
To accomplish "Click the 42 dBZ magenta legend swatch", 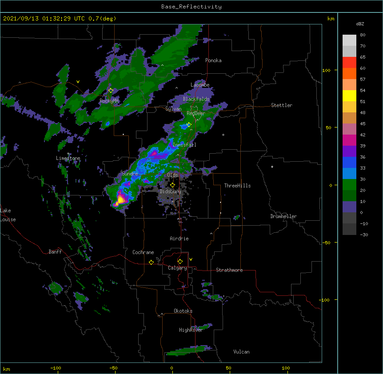I will coord(349,140).
